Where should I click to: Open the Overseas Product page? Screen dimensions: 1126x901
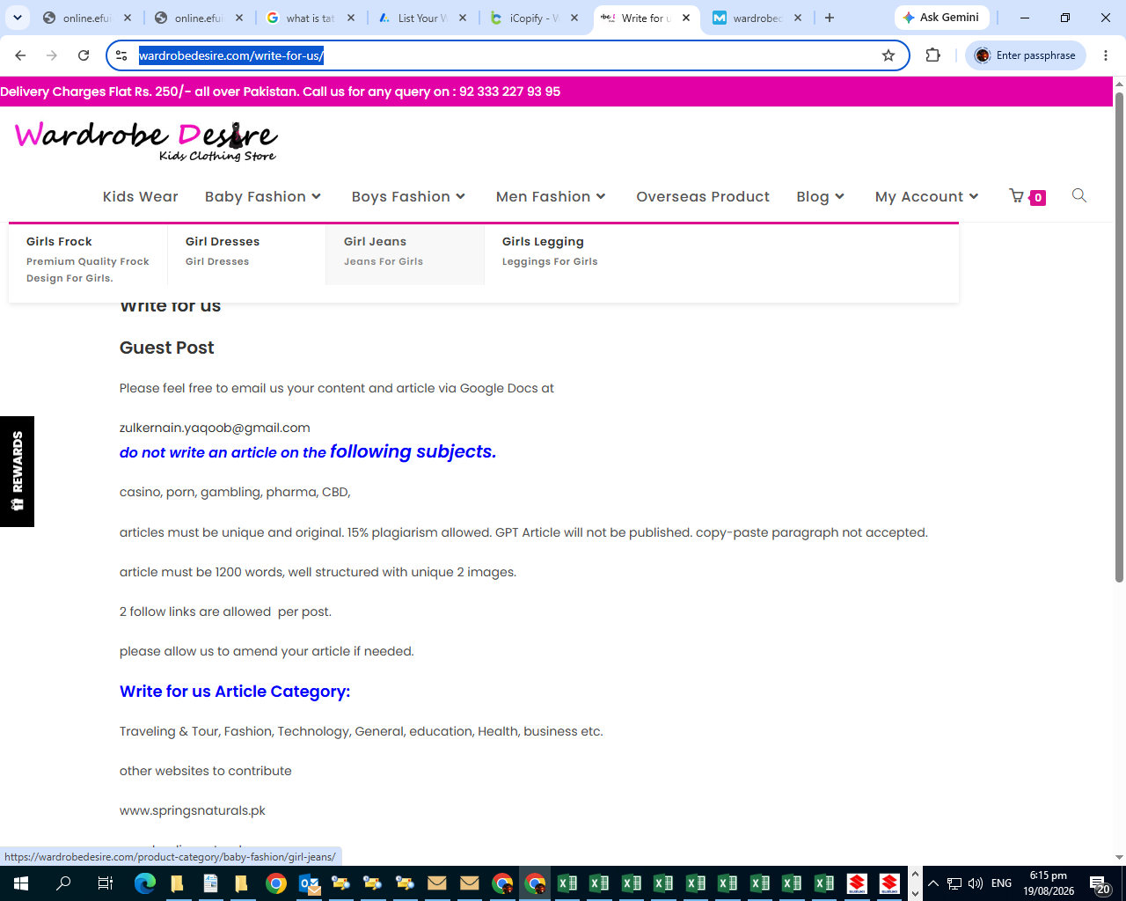pyautogui.click(x=703, y=196)
